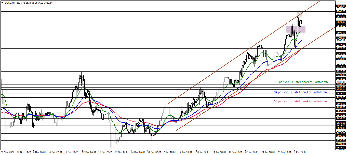Click the 2750.00 price level label
The image size is (347, 155).
click(341, 59)
